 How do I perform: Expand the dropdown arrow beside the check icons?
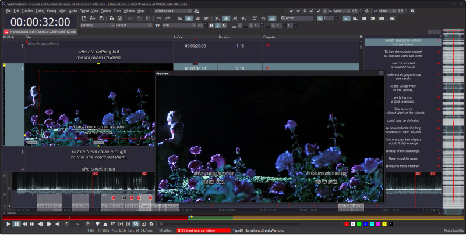(324, 11)
